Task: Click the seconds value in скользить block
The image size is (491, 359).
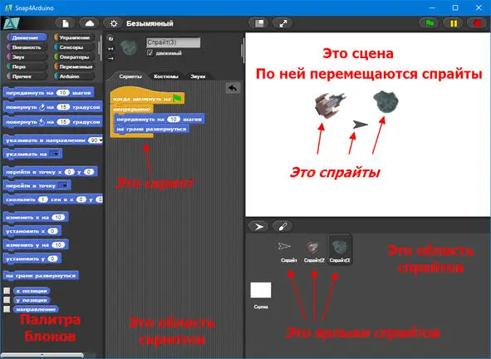Action: [x=43, y=199]
